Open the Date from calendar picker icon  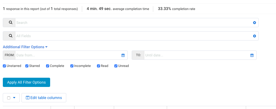123,55
